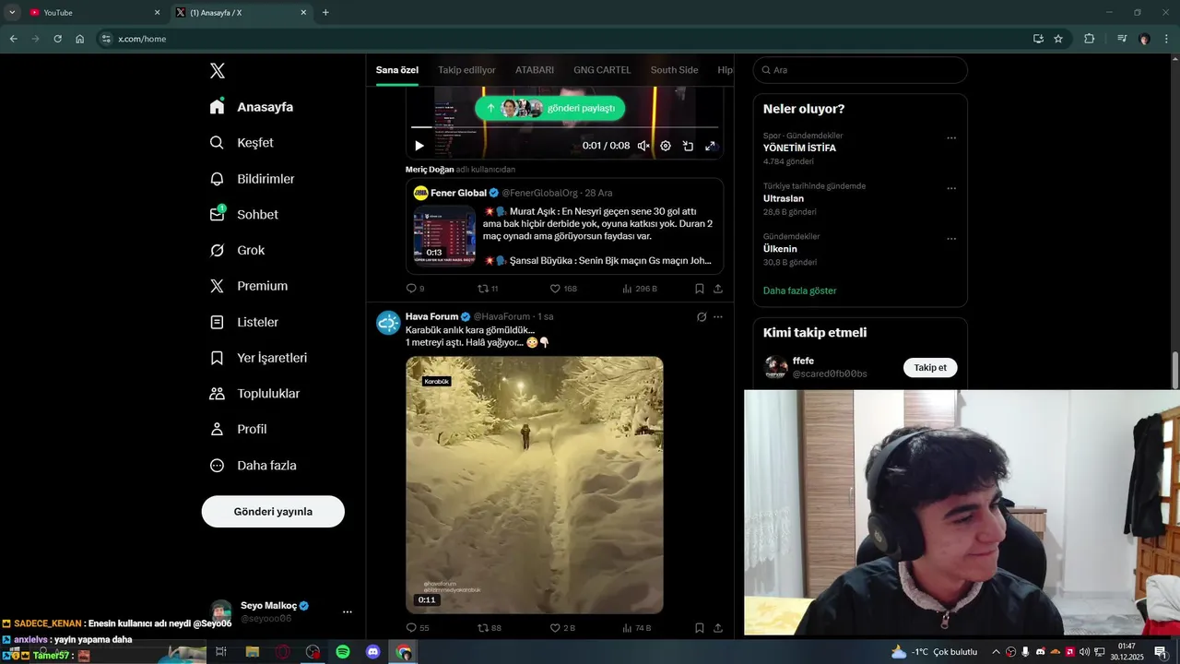The height and width of the screenshot is (664, 1180).
Task: Open Yer İşaretleri bookmarks
Action: tap(258, 358)
